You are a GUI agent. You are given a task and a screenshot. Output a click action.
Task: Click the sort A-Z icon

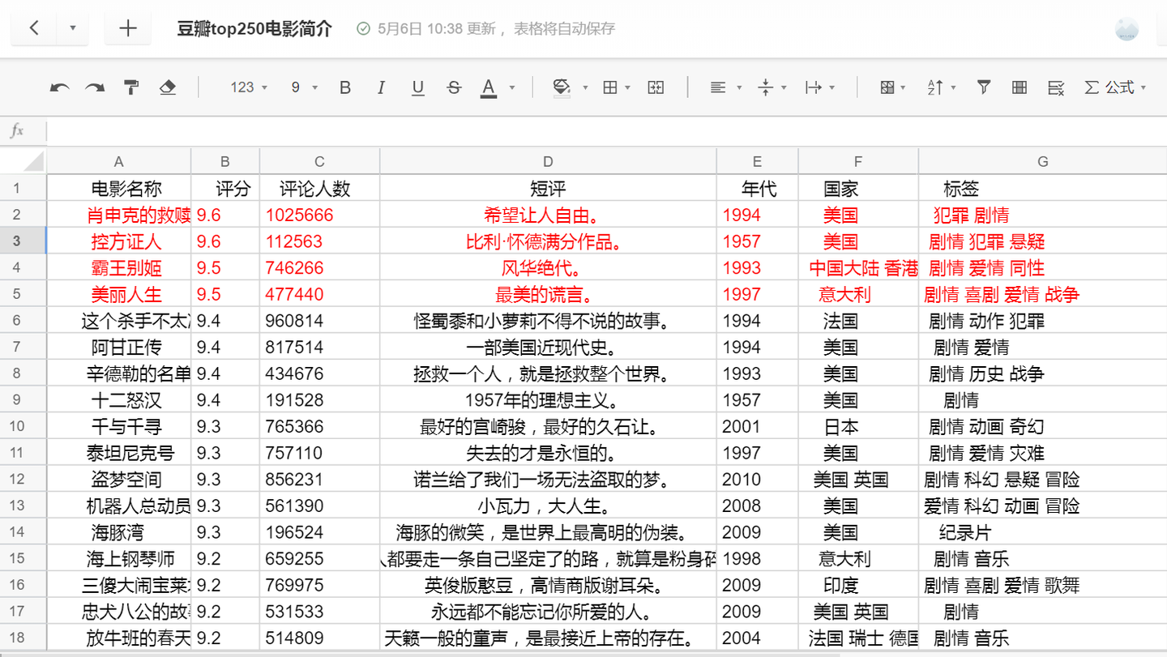935,87
